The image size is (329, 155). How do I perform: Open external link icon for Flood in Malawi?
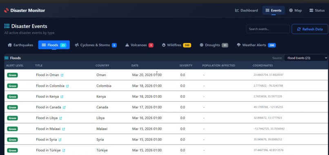(64, 129)
